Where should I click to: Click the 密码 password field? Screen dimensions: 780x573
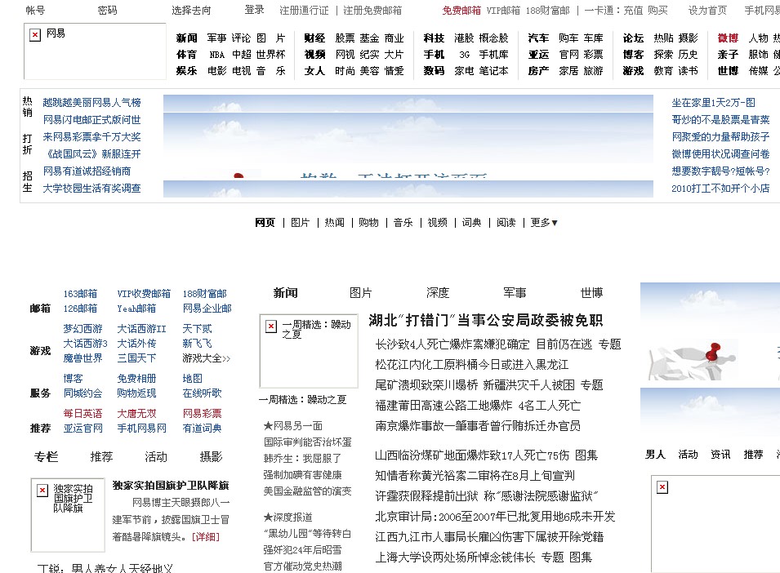click(x=108, y=11)
